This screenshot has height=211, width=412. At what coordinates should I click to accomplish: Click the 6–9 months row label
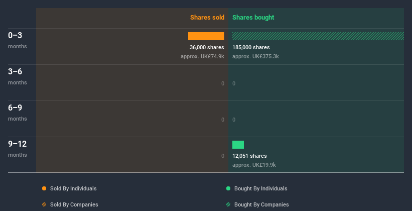click(18, 113)
